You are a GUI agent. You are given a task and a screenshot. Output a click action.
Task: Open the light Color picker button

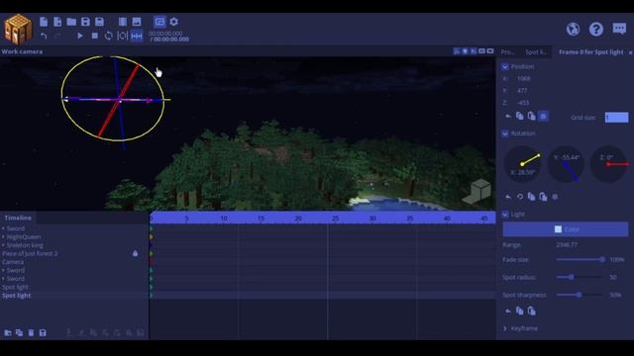pos(566,229)
